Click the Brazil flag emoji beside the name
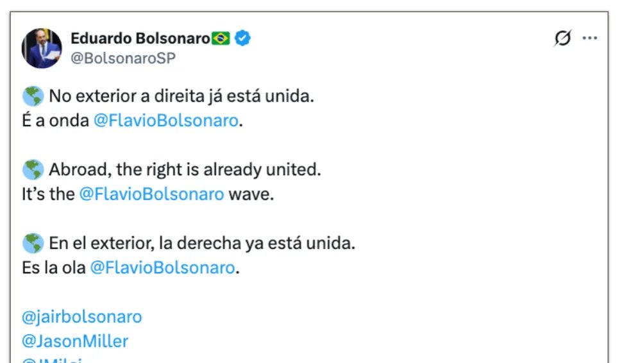 (221, 38)
